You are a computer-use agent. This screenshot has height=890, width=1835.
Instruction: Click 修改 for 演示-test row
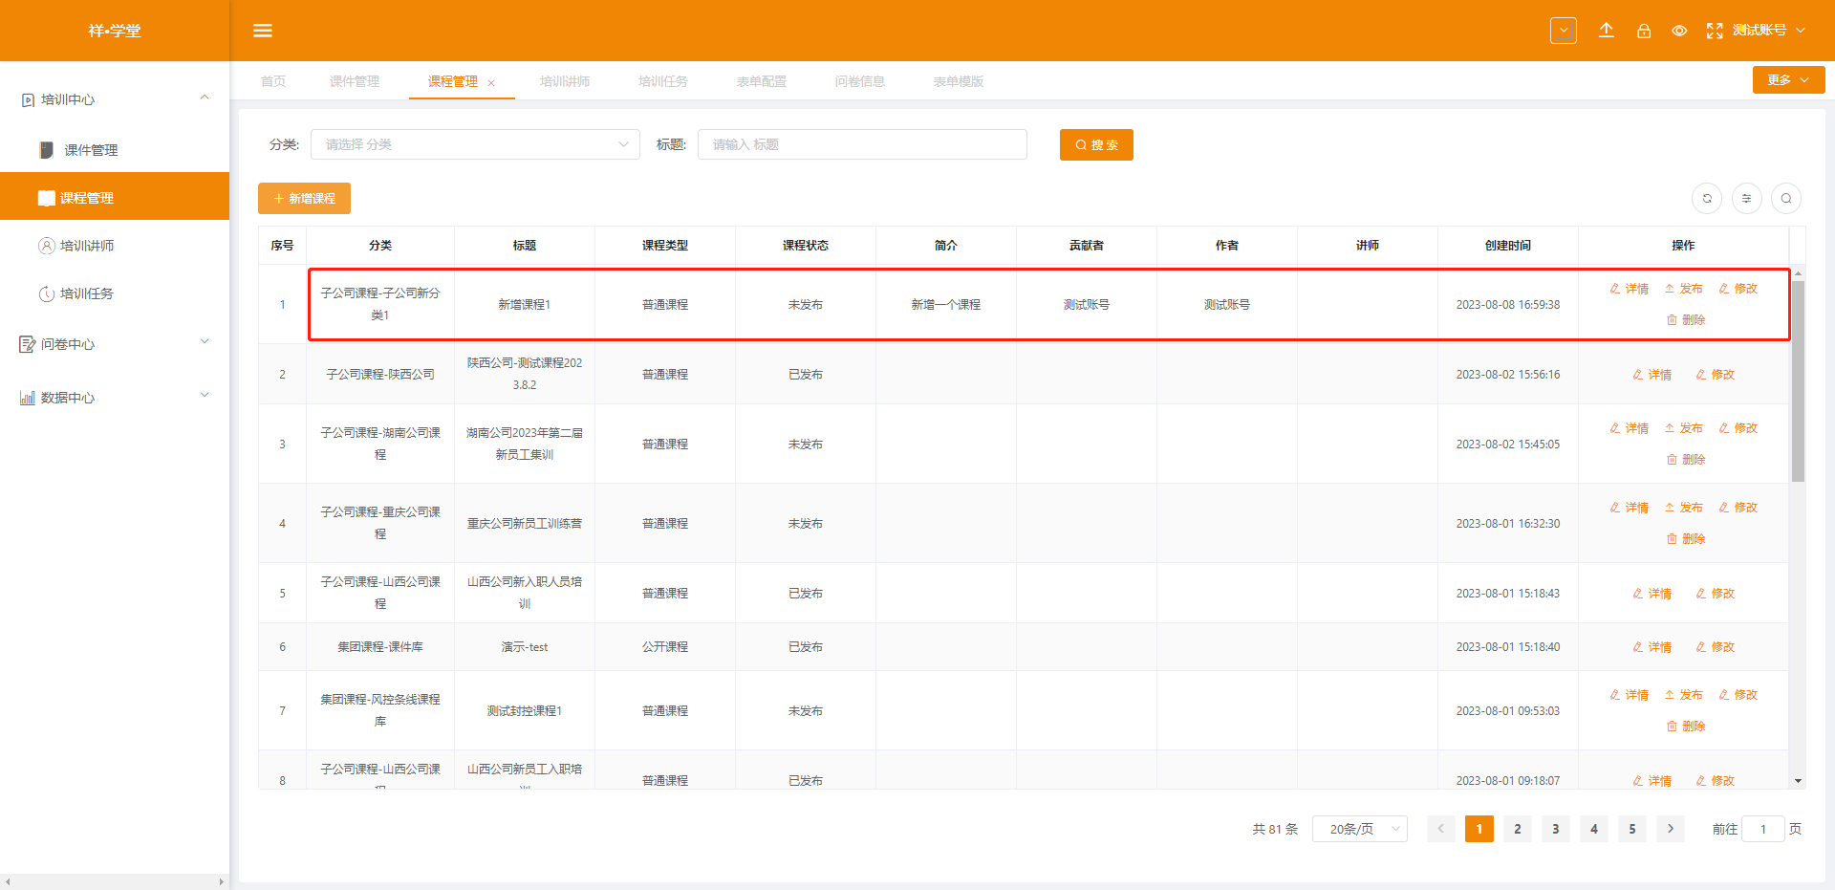click(x=1716, y=647)
